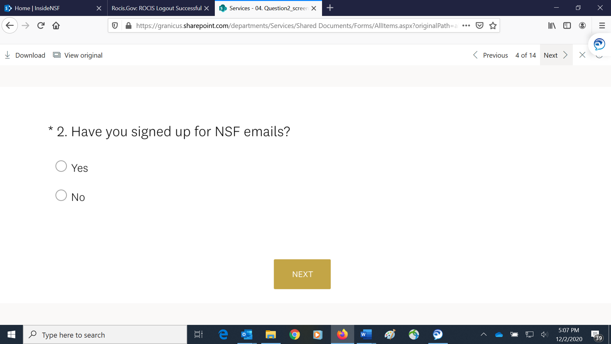The width and height of the screenshot is (611, 344).
Task: Select the Yes radio button
Action: [x=61, y=166]
